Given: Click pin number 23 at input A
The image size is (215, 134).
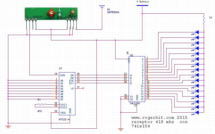Looking at the screenshot, I should pyautogui.click(x=125, y=74).
